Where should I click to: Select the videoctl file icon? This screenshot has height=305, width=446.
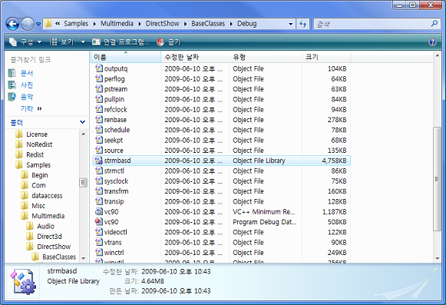[x=99, y=232]
